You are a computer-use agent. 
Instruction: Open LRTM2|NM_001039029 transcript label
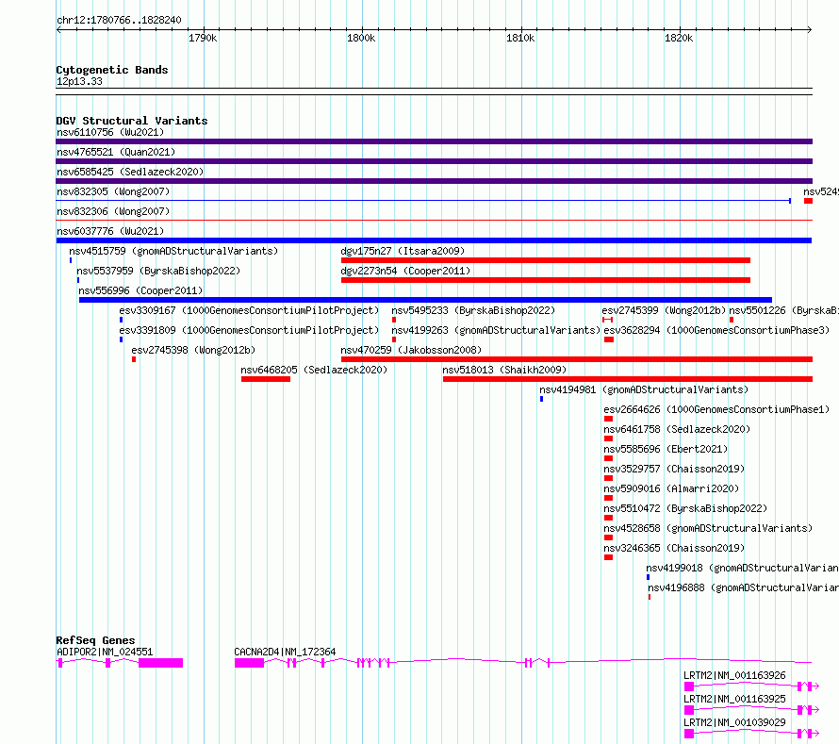[x=734, y=722]
